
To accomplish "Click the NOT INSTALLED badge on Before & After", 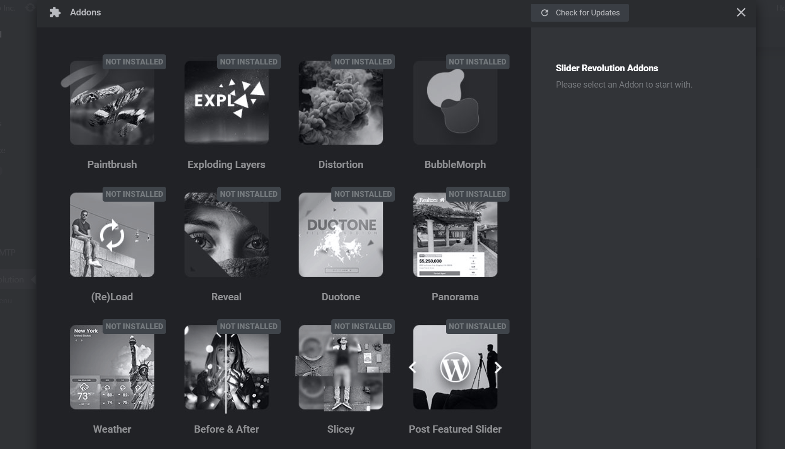I will pyautogui.click(x=249, y=326).
